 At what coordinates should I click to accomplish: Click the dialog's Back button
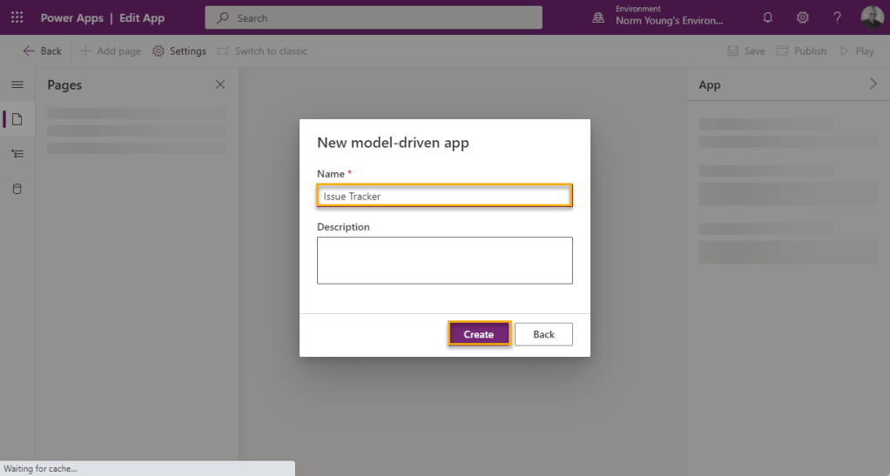tap(543, 334)
